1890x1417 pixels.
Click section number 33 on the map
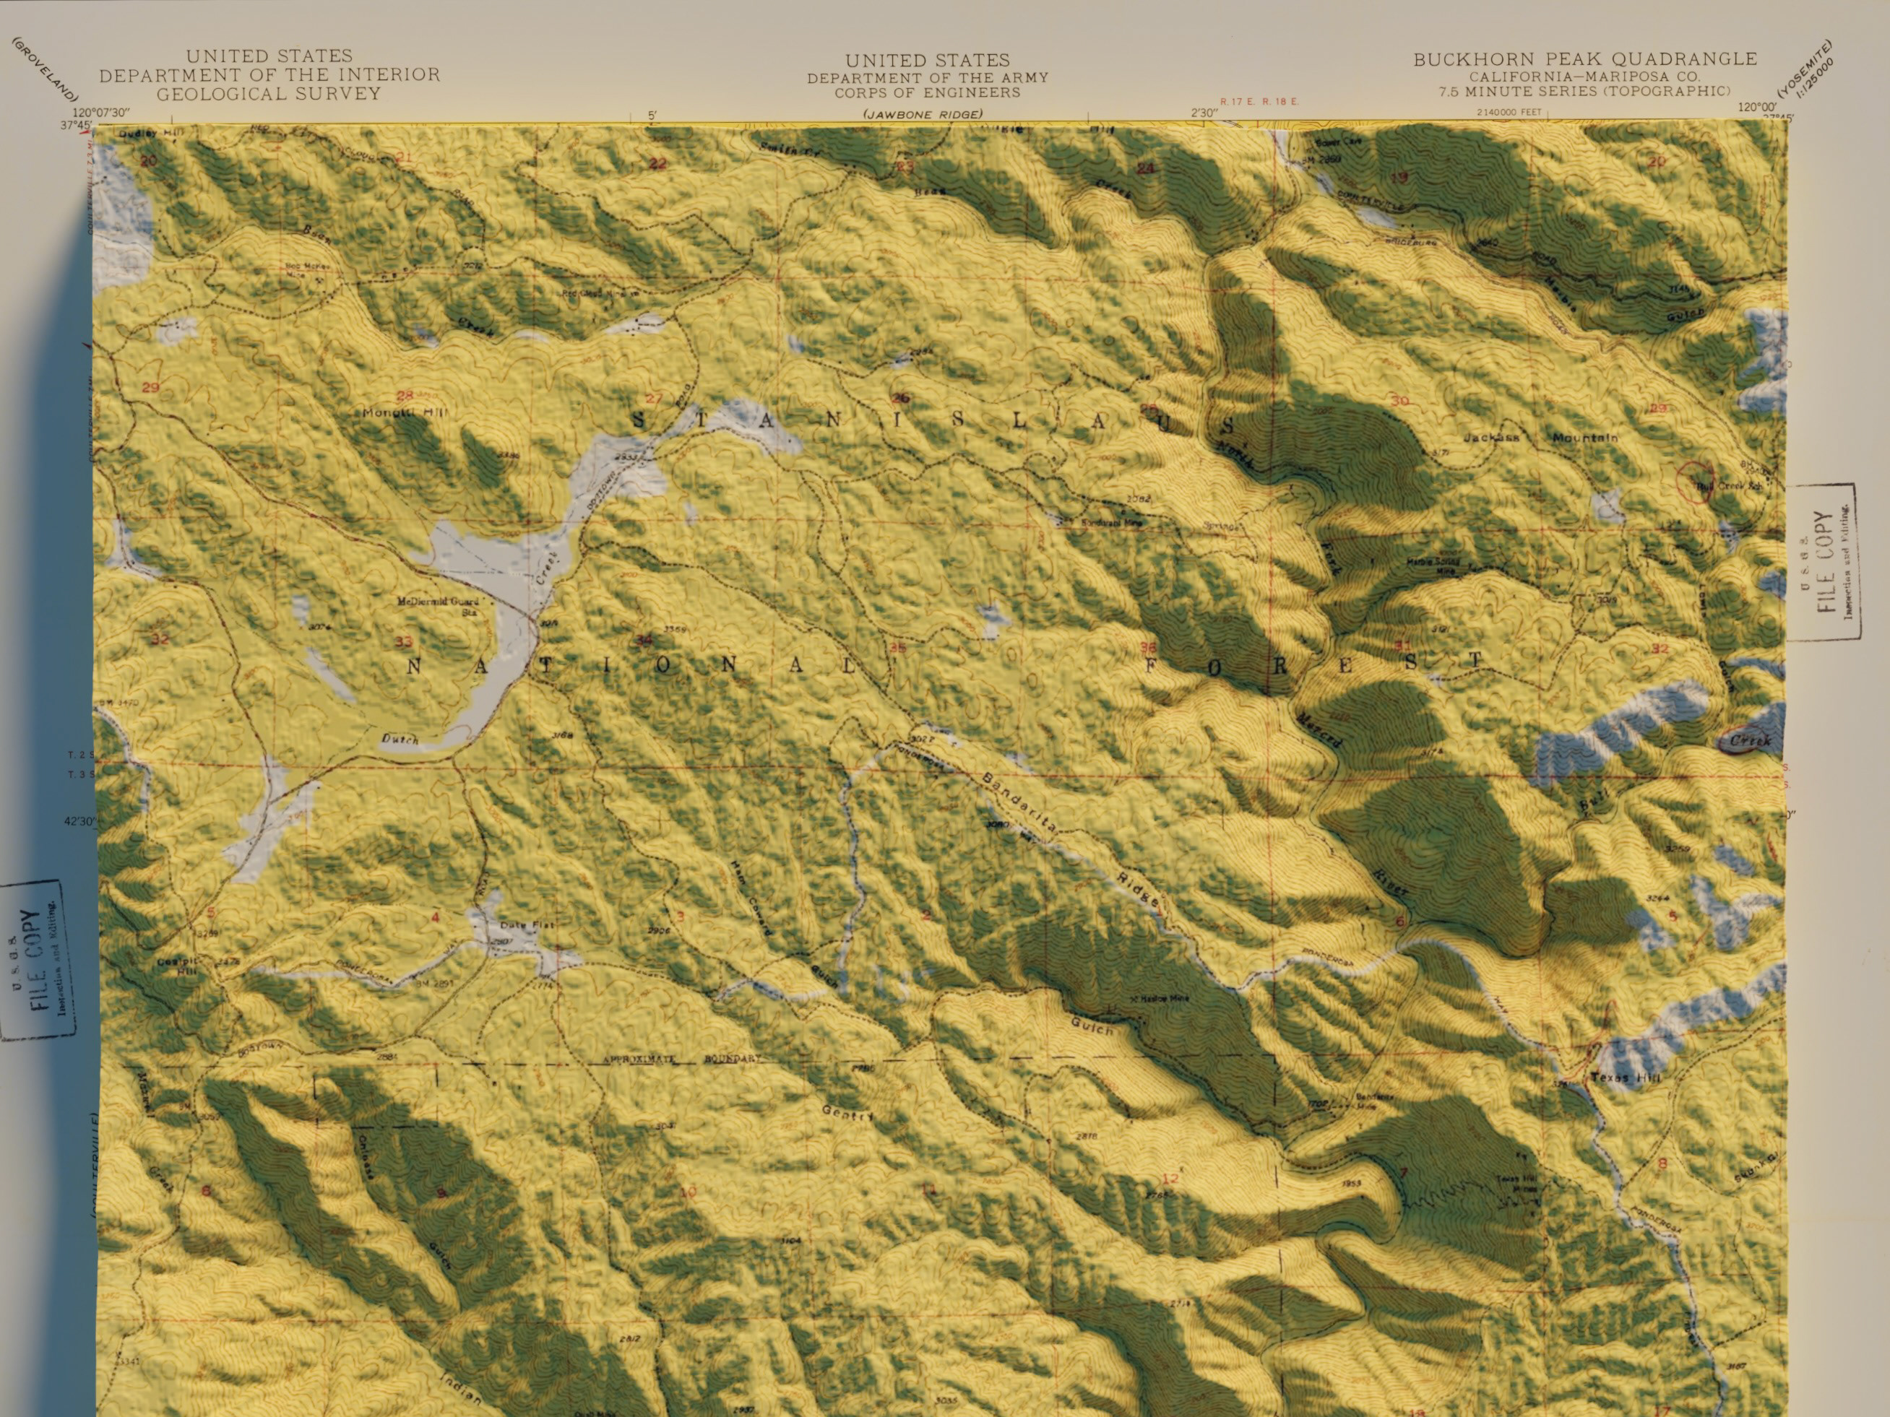[x=403, y=641]
